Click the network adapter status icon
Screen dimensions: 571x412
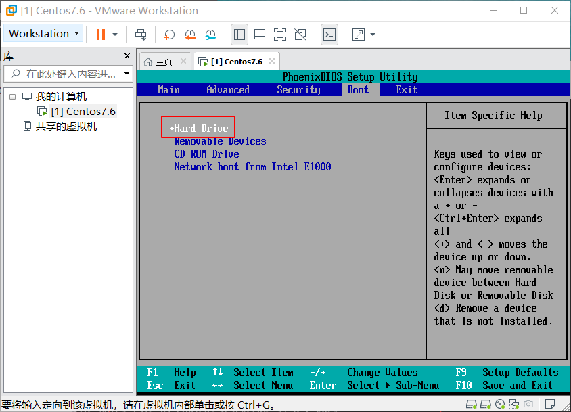514,404
